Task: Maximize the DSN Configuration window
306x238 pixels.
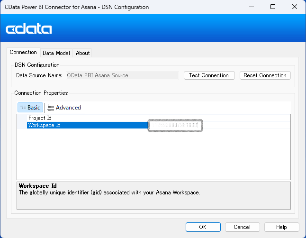Action: [273, 7]
